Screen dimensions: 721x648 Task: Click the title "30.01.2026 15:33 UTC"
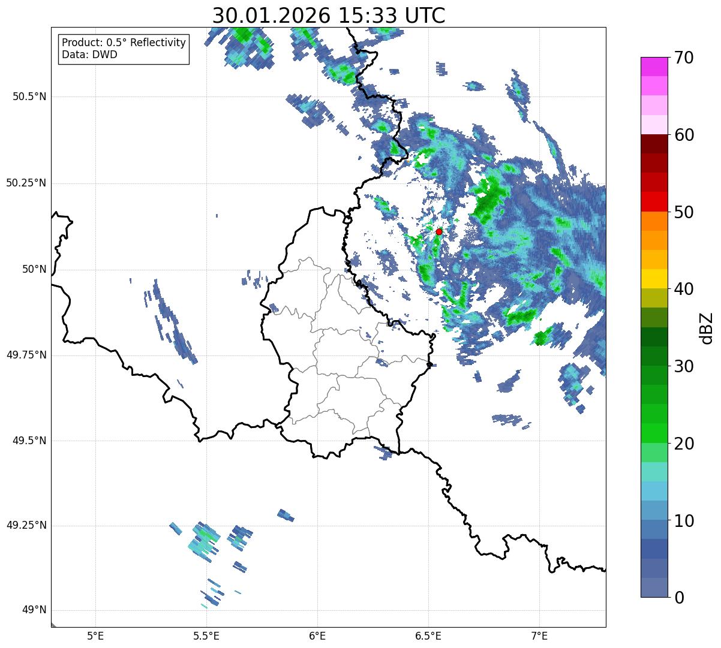point(329,16)
